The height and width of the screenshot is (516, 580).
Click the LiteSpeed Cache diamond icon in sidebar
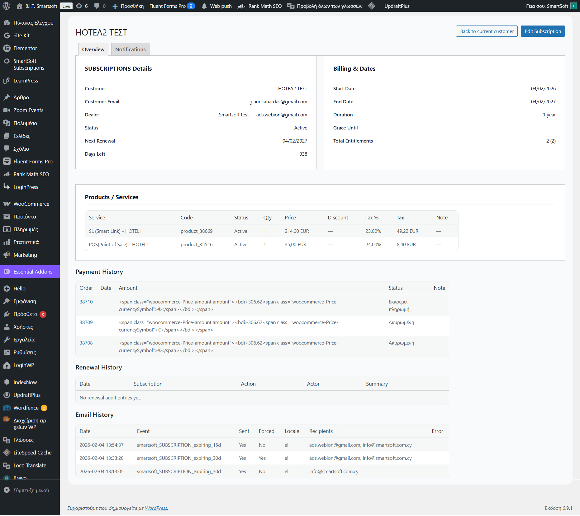7,453
